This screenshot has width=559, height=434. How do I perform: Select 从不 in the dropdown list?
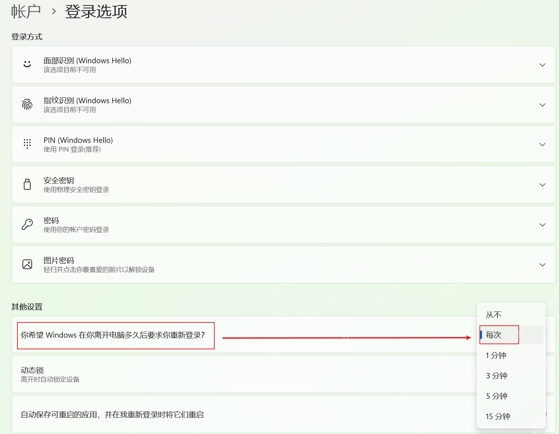(x=511, y=315)
